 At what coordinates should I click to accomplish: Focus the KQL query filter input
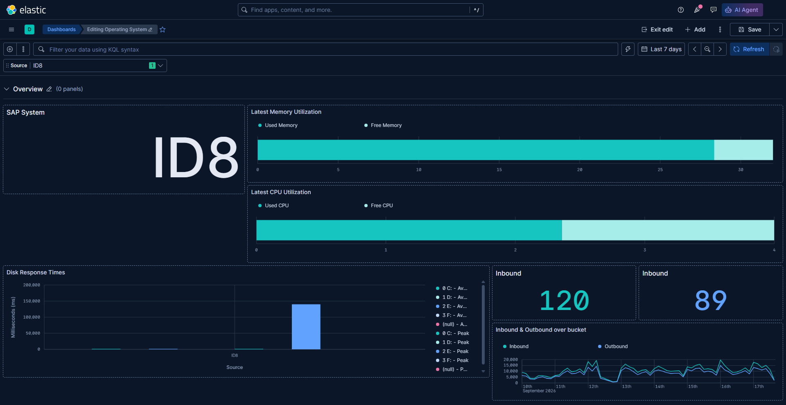pyautogui.click(x=325, y=49)
